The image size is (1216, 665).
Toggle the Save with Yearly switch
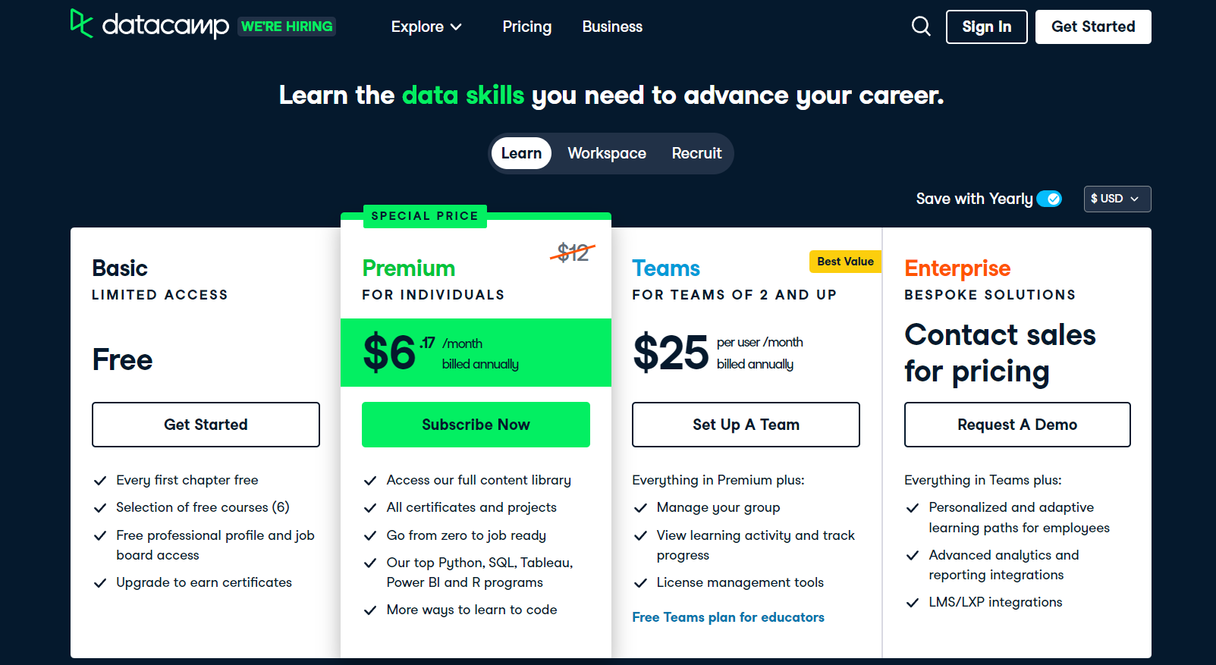click(x=1049, y=199)
